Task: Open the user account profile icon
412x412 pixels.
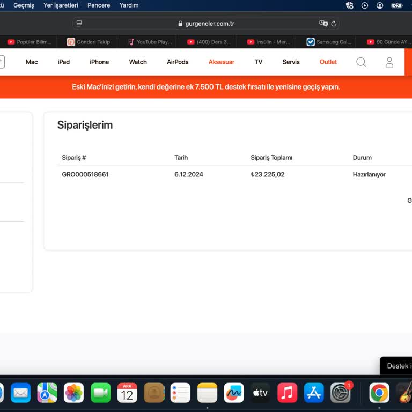Action: pos(389,62)
